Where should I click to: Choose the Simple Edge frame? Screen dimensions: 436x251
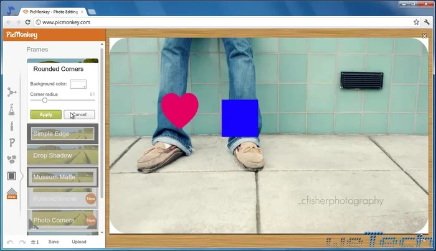(x=62, y=134)
